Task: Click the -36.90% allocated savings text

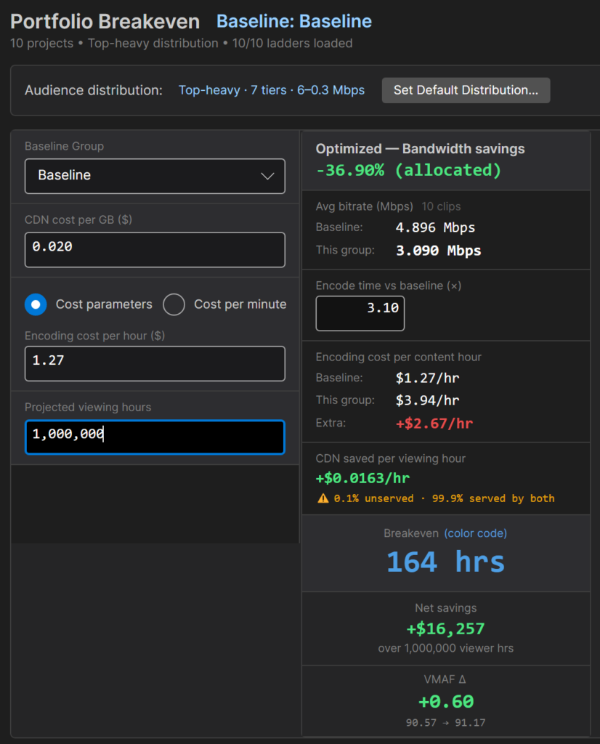Action: 408,170
